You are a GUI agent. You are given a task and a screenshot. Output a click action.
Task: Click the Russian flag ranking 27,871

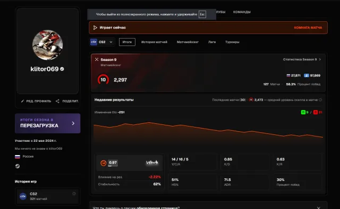(x=293, y=75)
